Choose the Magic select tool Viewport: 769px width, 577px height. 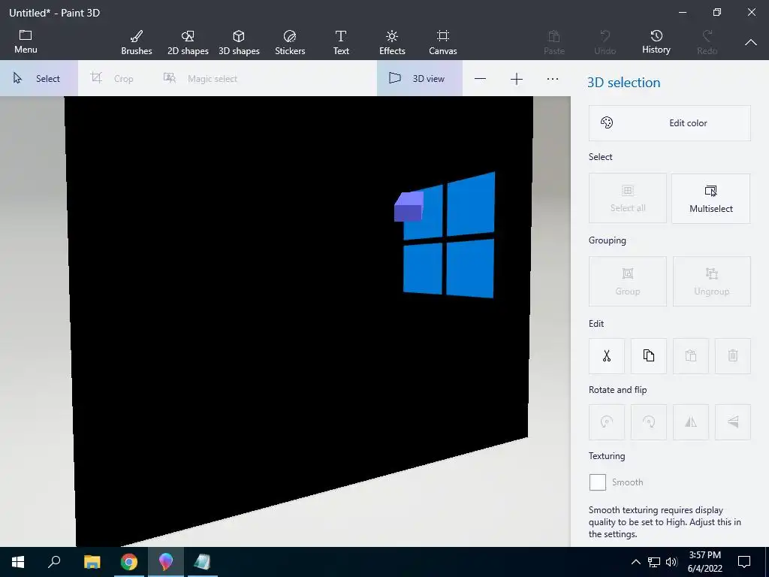pyautogui.click(x=201, y=78)
